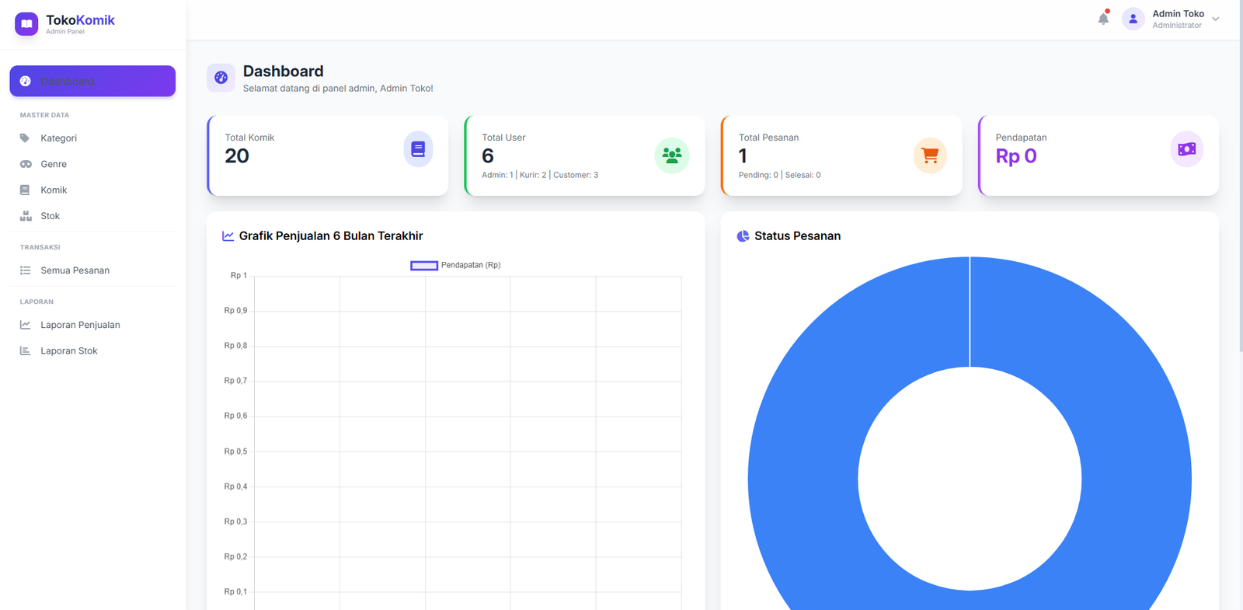Viewport: 1243px width, 610px height.
Task: Click the TokoKomik book logo icon
Action: [26, 24]
